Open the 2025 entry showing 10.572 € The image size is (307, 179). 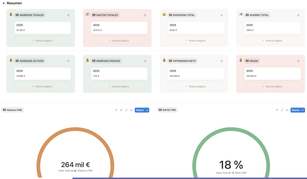(x=119, y=28)
